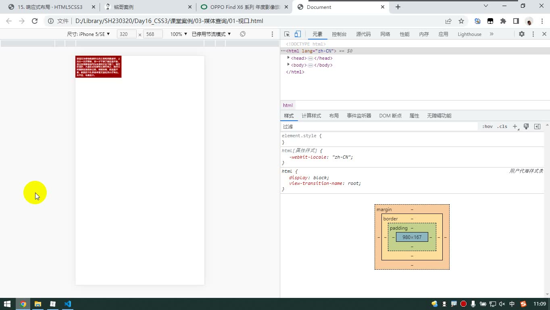Open the Lighthouse tab

coord(469,34)
